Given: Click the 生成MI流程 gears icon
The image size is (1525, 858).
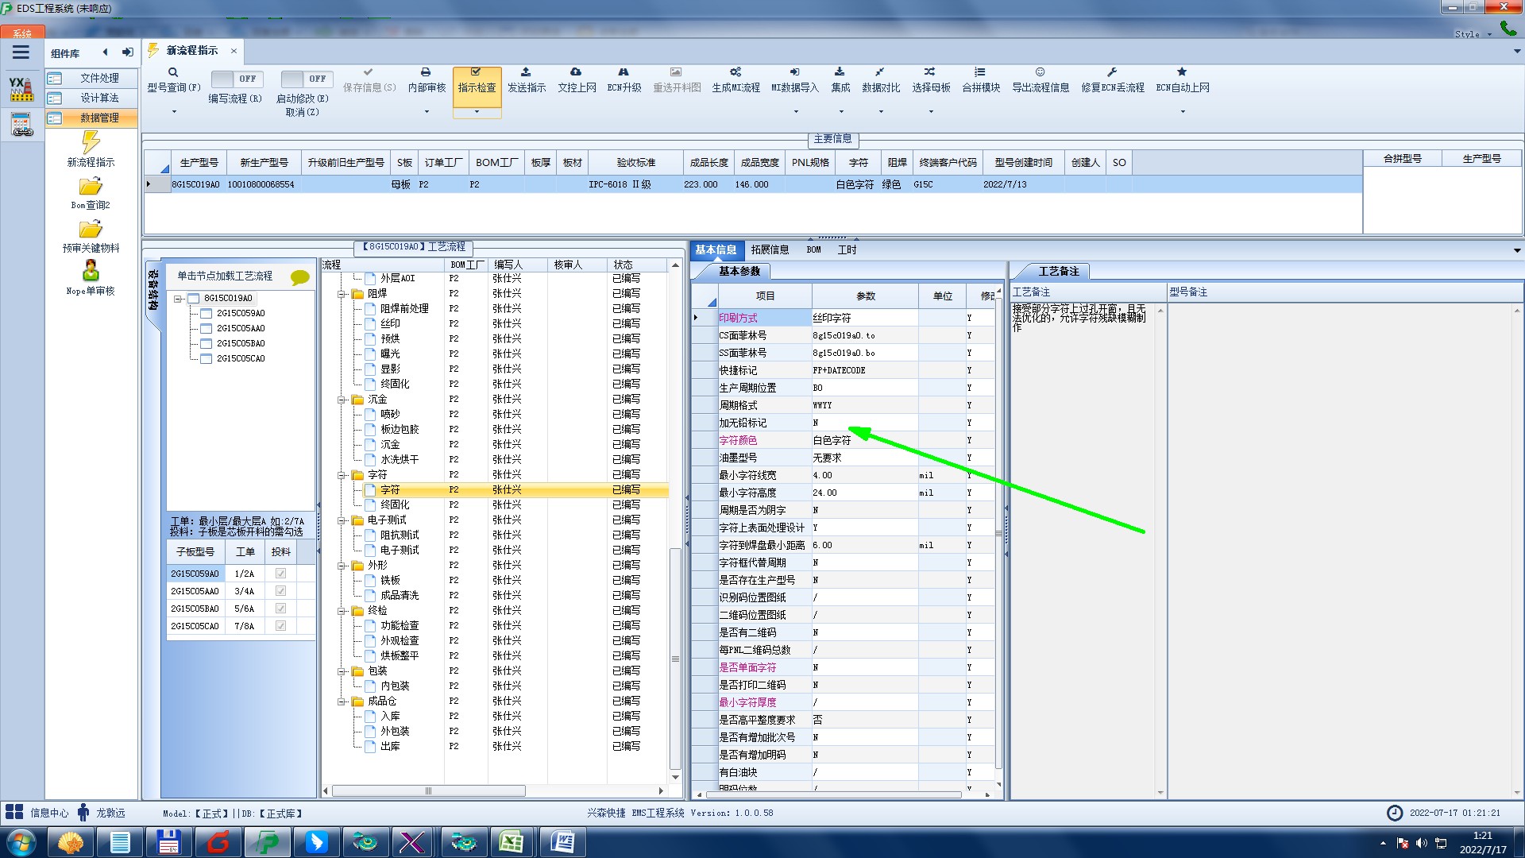Looking at the screenshot, I should point(735,72).
